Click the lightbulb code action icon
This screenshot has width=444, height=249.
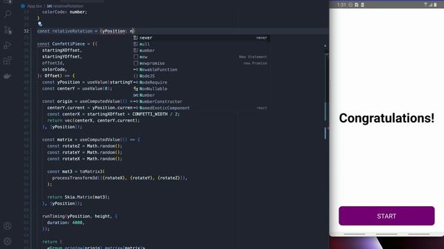point(40,24)
